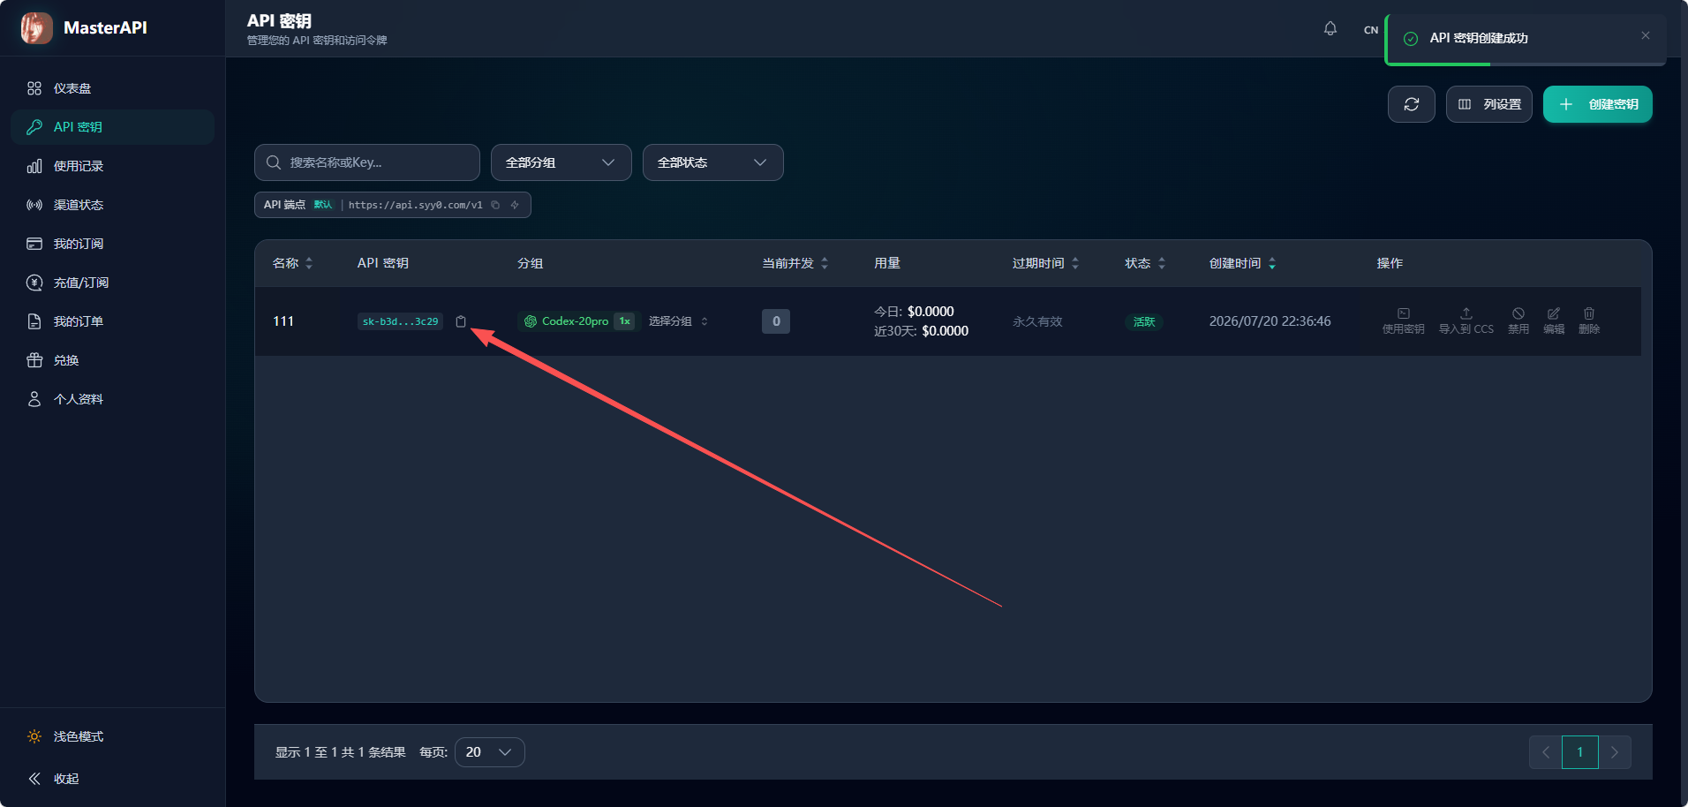Click the 默认 endpoint tag
This screenshot has width=1688, height=807.
tap(323, 205)
